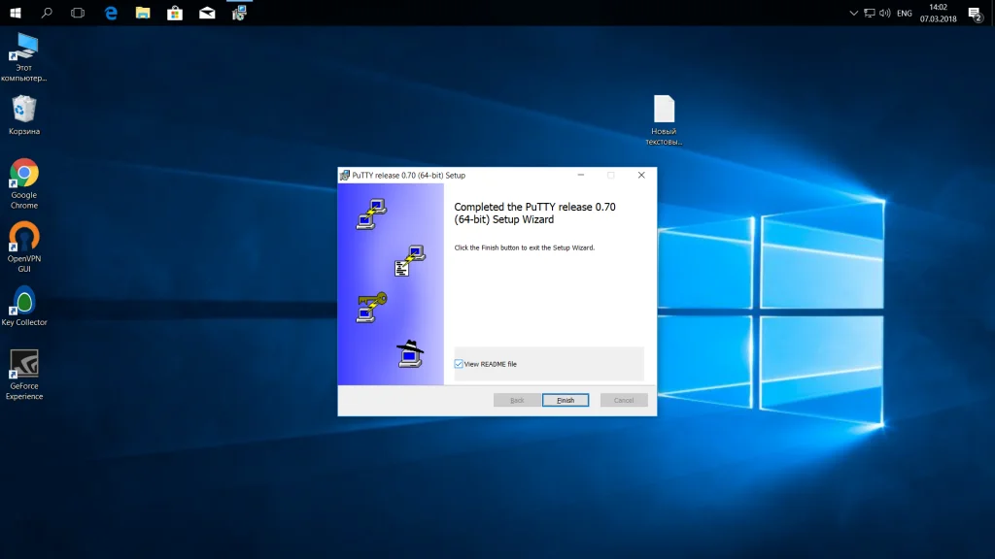
Task: Open network status in system tray
Action: [x=869, y=14]
